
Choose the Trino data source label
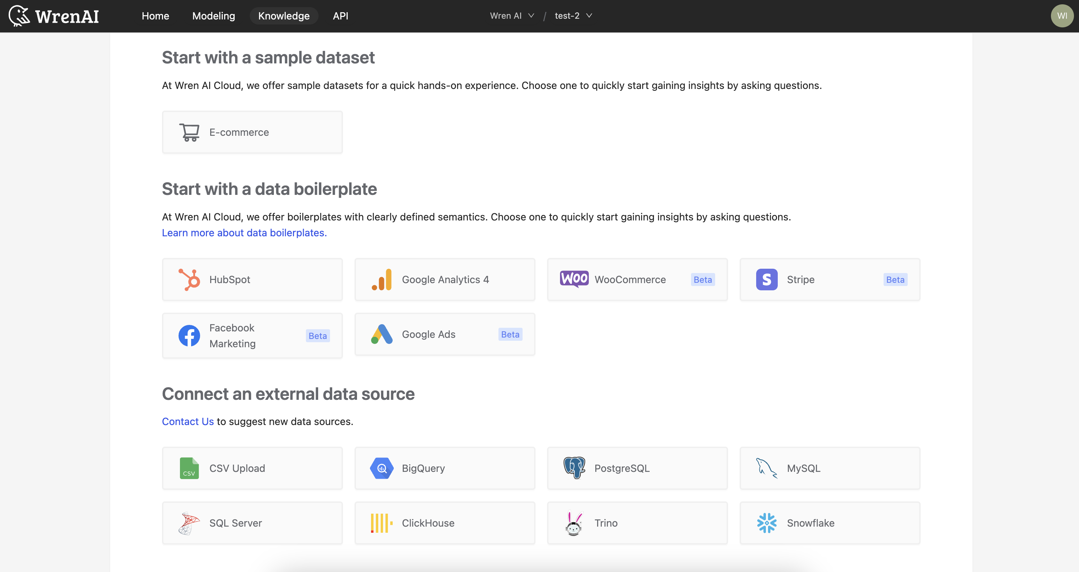point(606,523)
